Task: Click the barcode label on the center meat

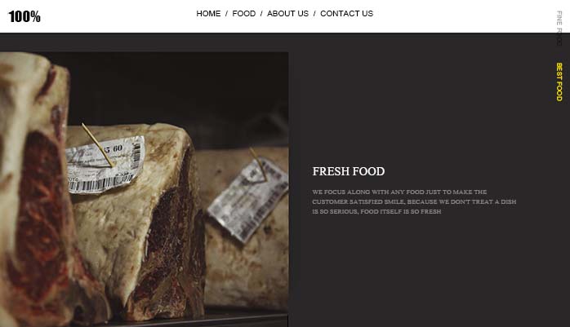Action: click(x=105, y=164)
